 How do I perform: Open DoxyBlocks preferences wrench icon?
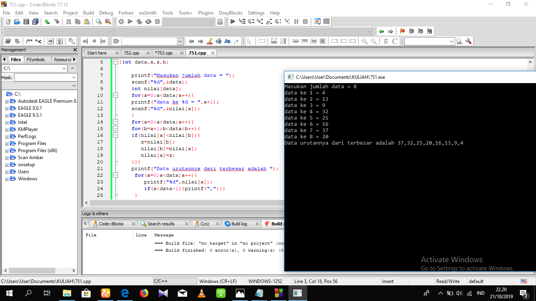tap(71, 41)
